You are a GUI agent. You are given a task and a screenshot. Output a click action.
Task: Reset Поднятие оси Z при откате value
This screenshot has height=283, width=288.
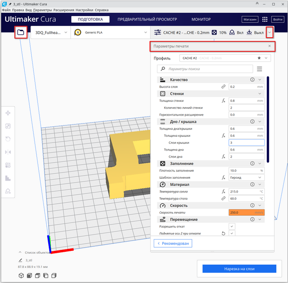coord(223,233)
